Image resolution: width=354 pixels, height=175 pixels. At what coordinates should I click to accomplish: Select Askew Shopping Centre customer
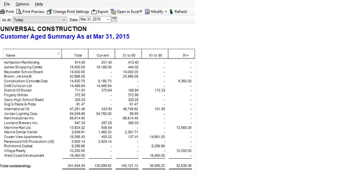click(x=23, y=67)
